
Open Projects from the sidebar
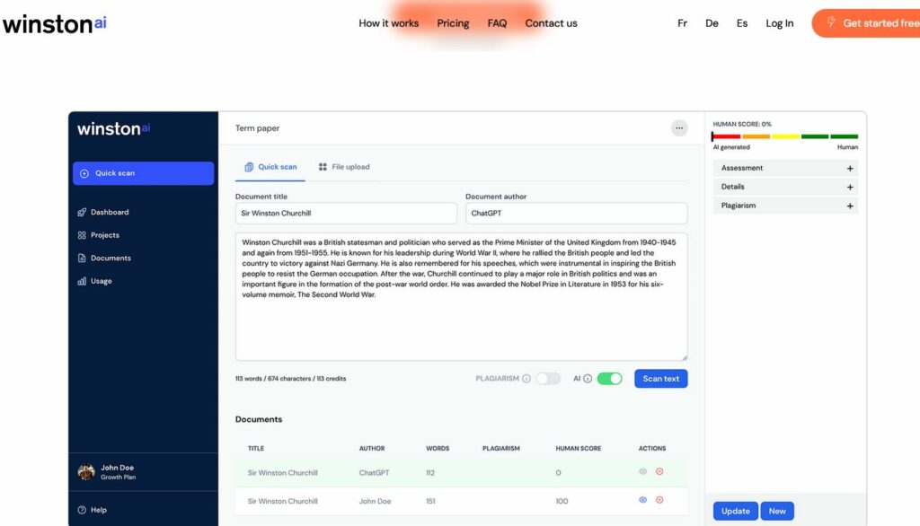[99, 235]
